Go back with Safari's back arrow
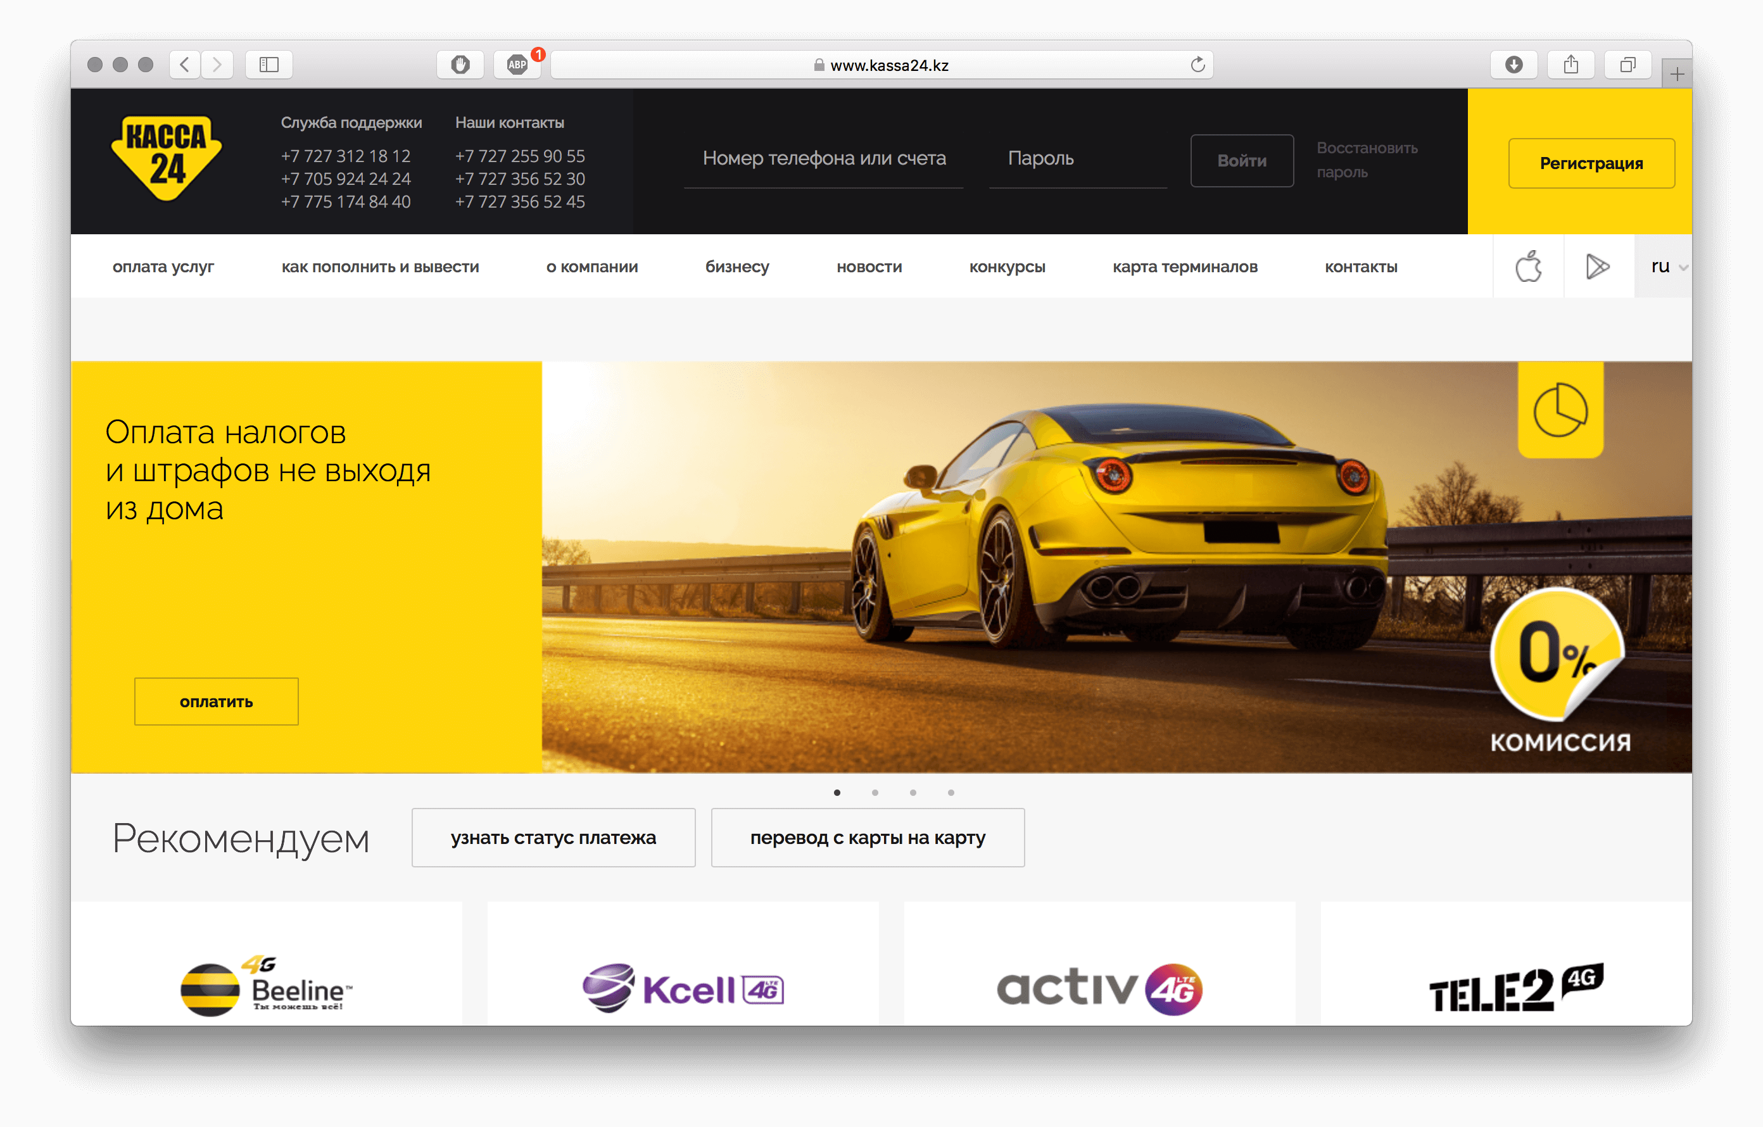This screenshot has height=1127, width=1763. pyautogui.click(x=186, y=65)
